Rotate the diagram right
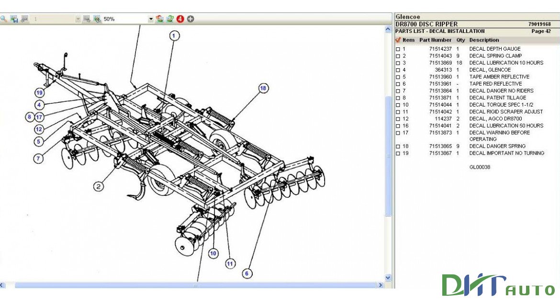Image resolution: width=560 pixels, height=301 pixels. (170, 19)
